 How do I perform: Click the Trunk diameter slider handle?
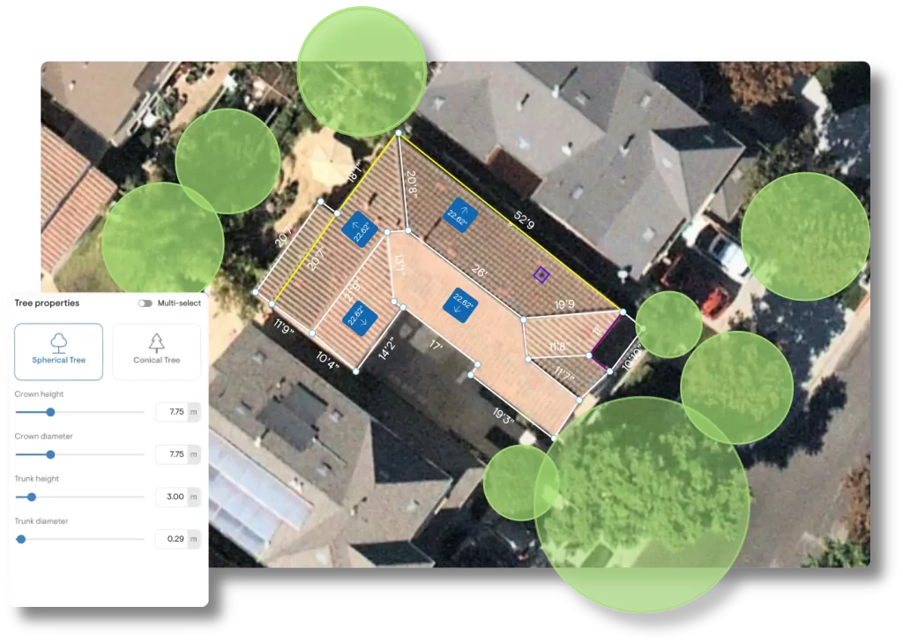tap(21, 539)
